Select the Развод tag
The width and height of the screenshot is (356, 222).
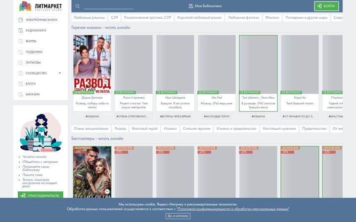[120, 129]
